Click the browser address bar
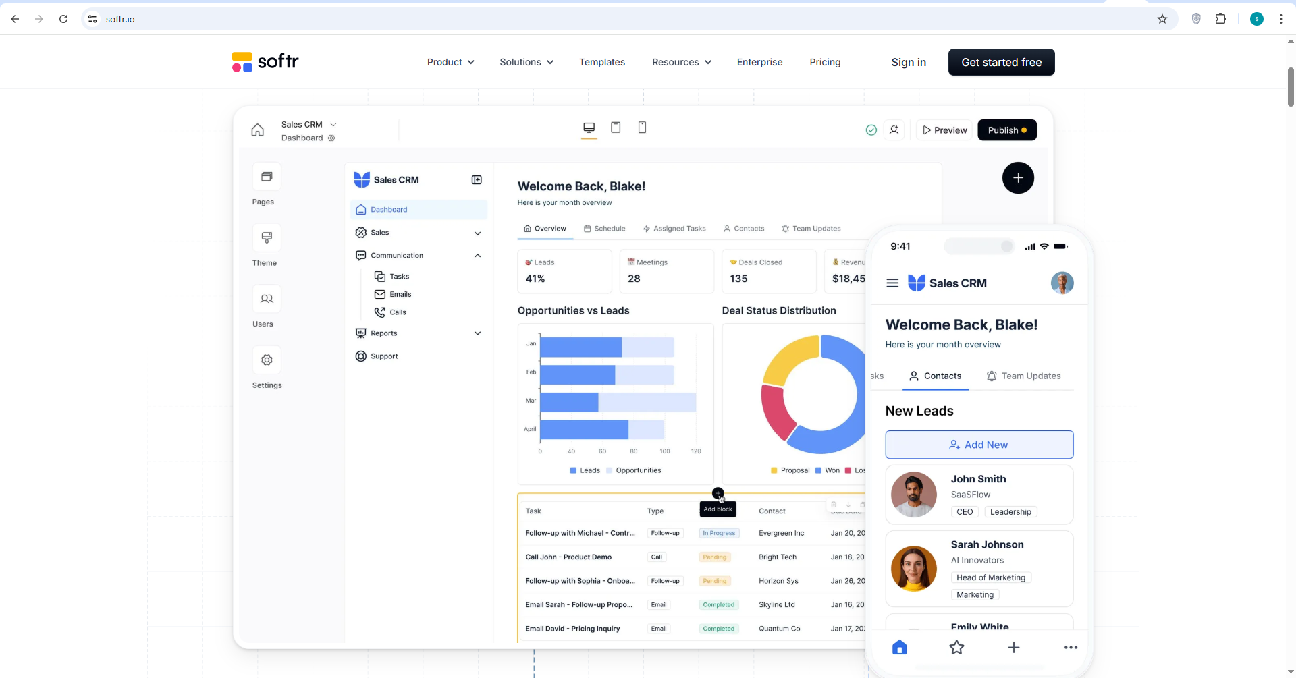The height and width of the screenshot is (678, 1296). tap(628, 19)
